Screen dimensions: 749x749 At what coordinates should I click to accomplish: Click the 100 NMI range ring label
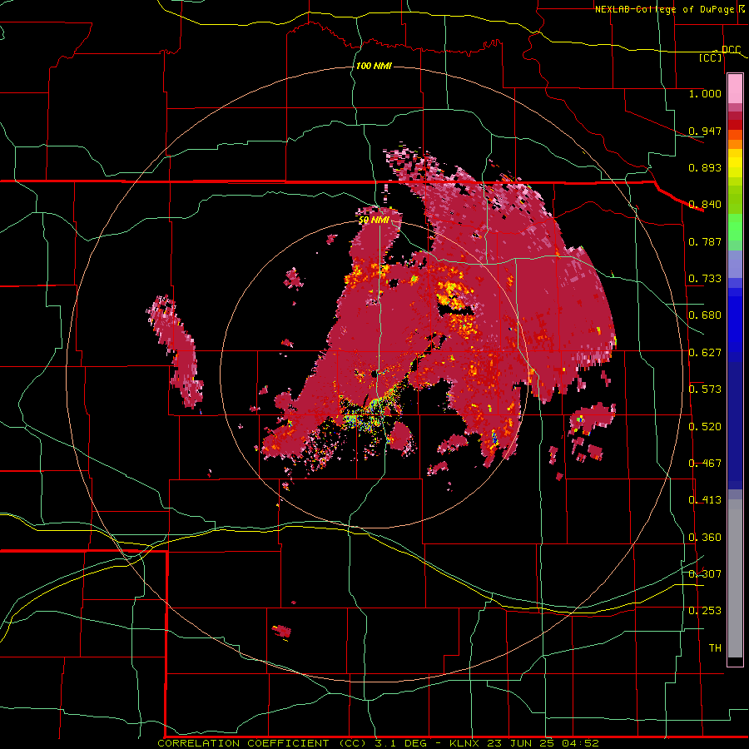click(x=374, y=66)
